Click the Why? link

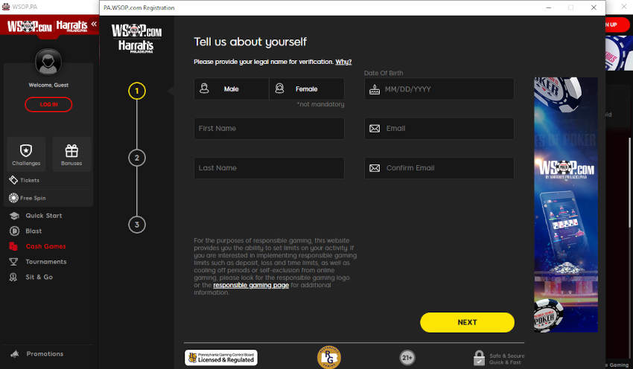coord(343,62)
